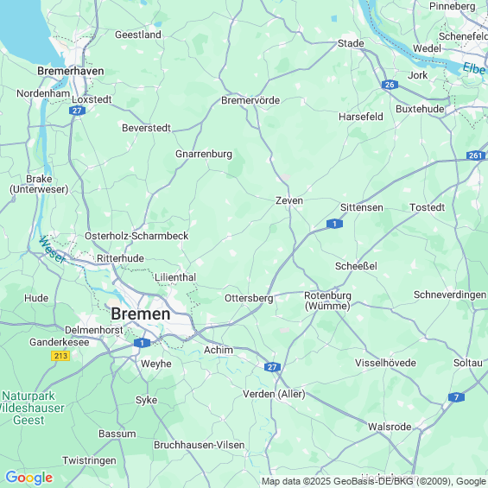
Task: Click the A1 shield south of Bremen
Action: [142, 343]
